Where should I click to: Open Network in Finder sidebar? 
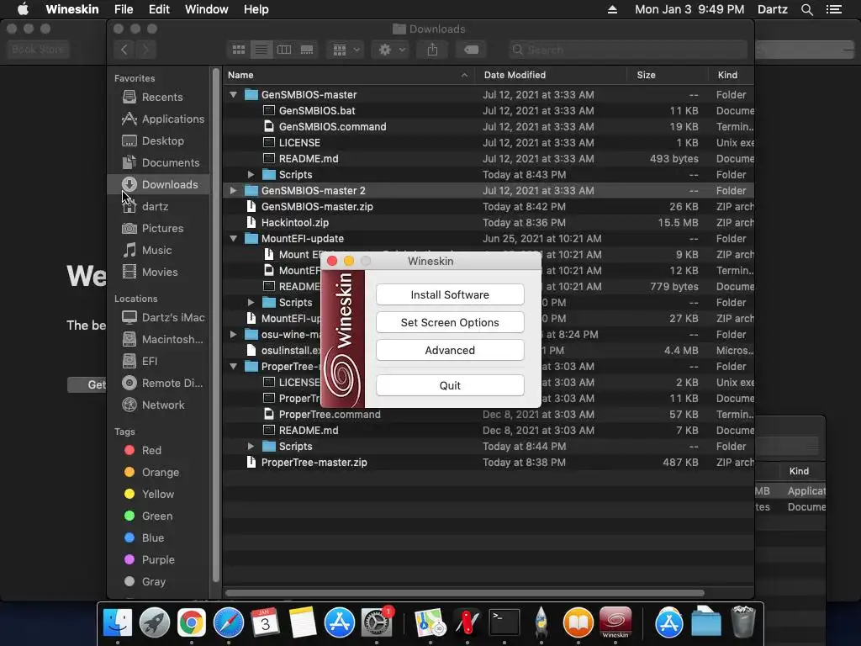[158, 405]
